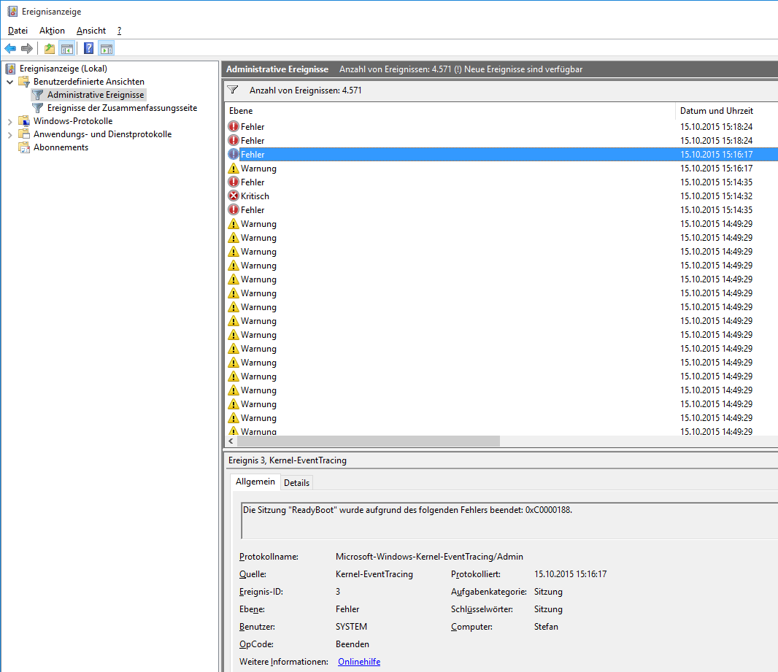
Task: Click the Back arrow toolbar icon
Action: [x=10, y=49]
